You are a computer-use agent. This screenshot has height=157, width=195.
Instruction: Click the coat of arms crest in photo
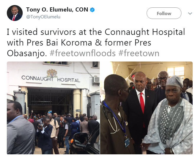click(x=52, y=73)
